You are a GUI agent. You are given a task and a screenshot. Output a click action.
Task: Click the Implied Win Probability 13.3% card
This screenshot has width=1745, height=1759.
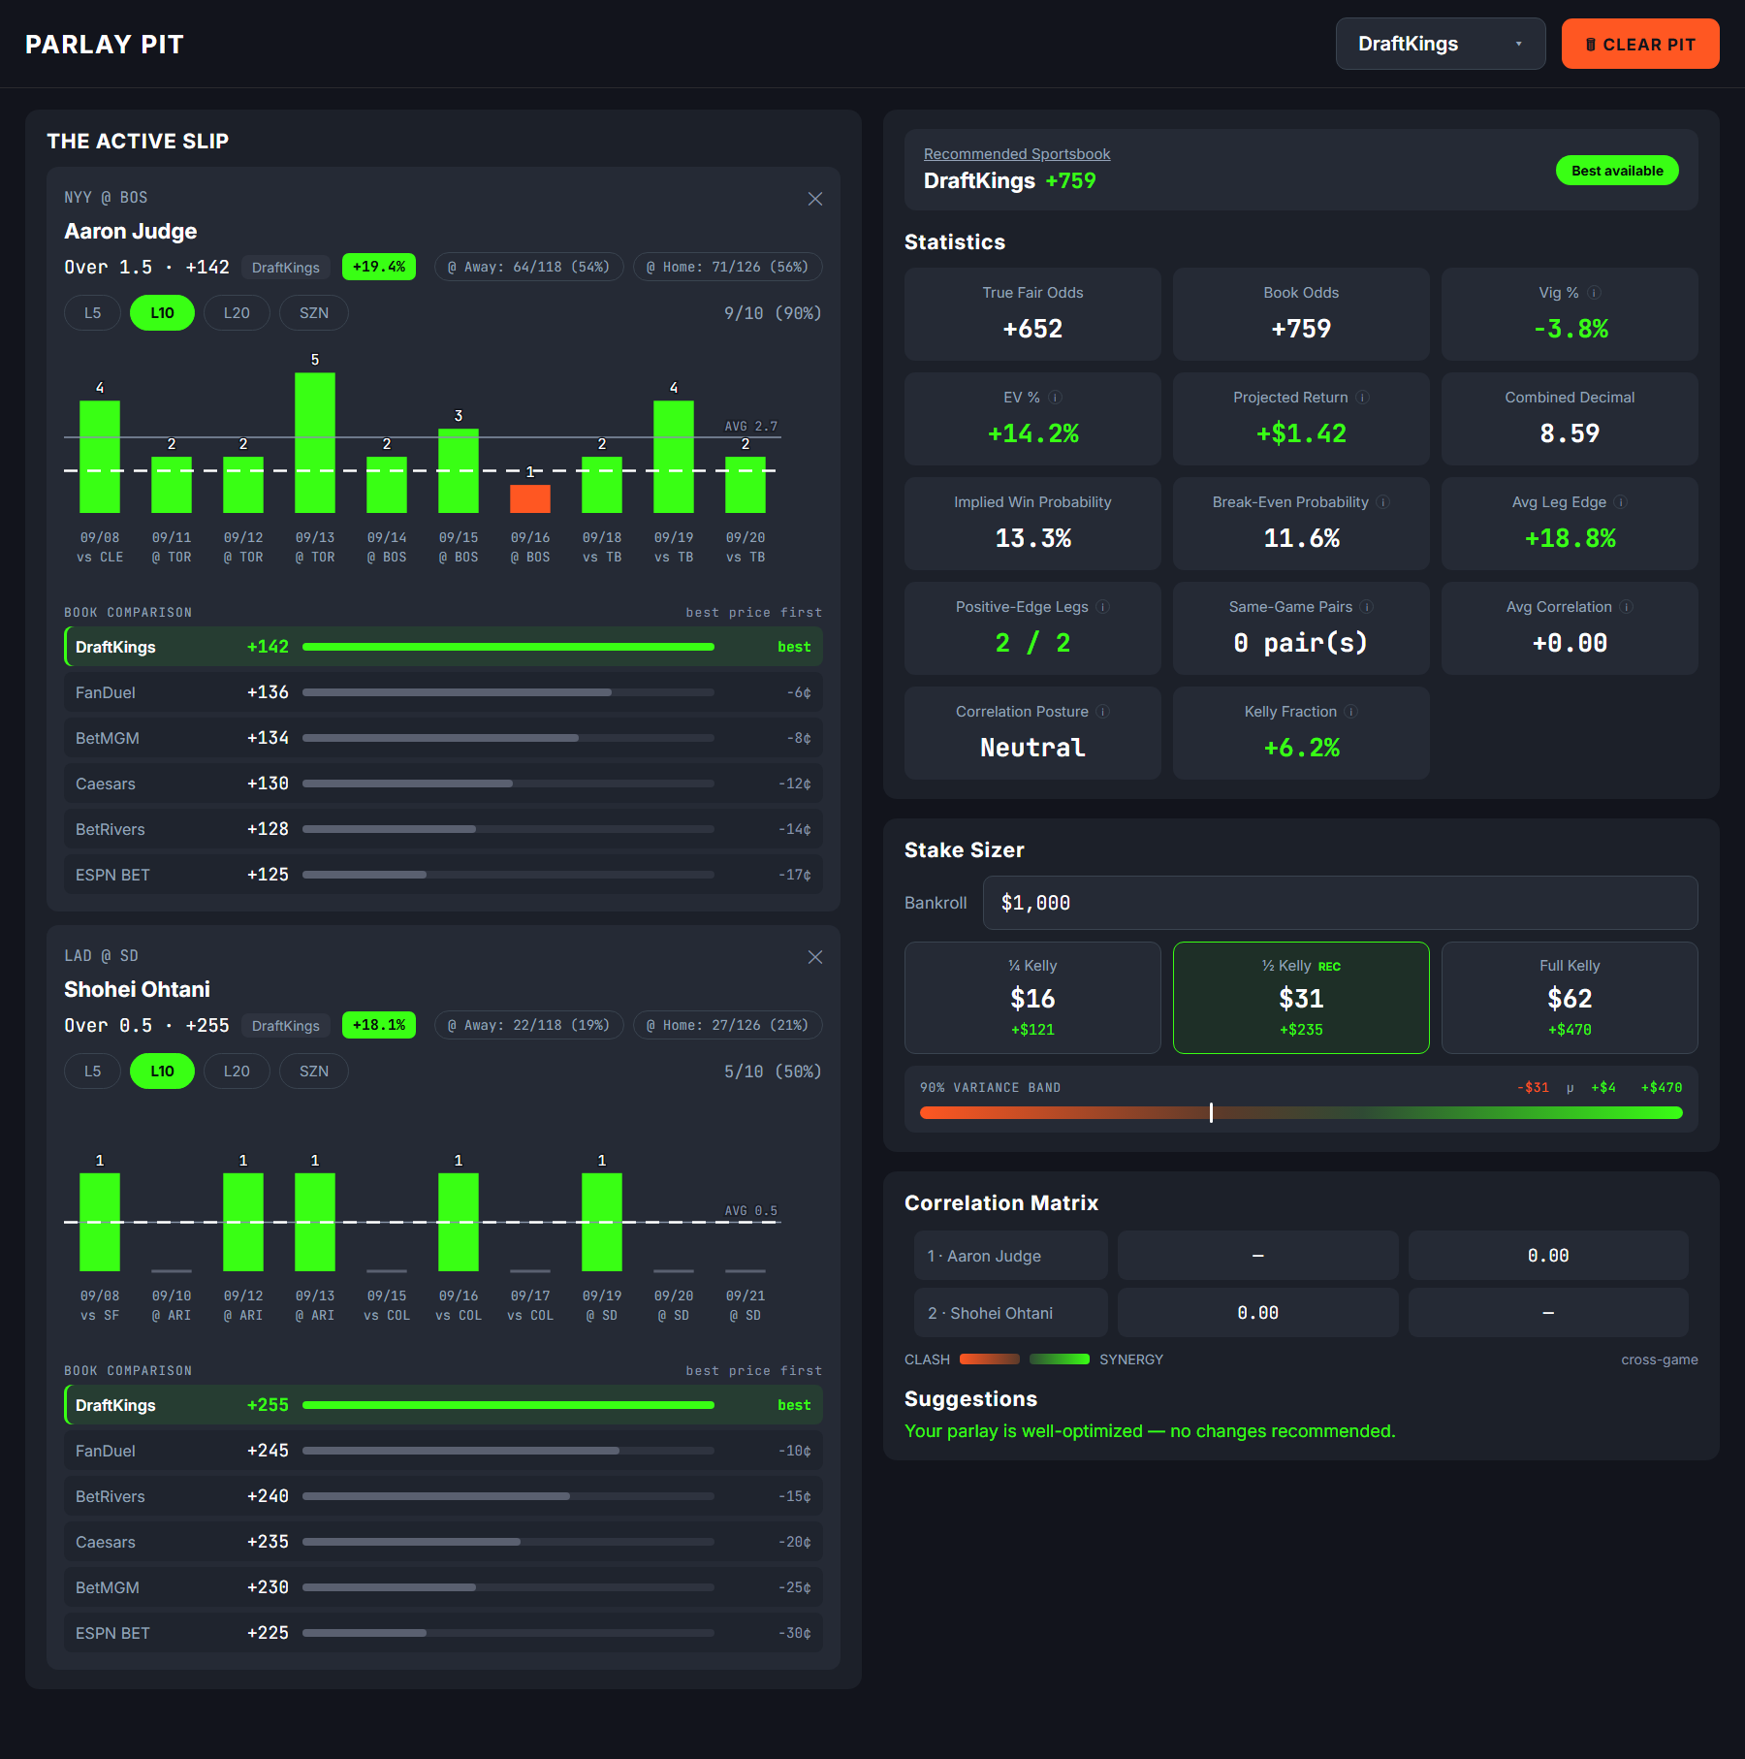tap(1032, 524)
